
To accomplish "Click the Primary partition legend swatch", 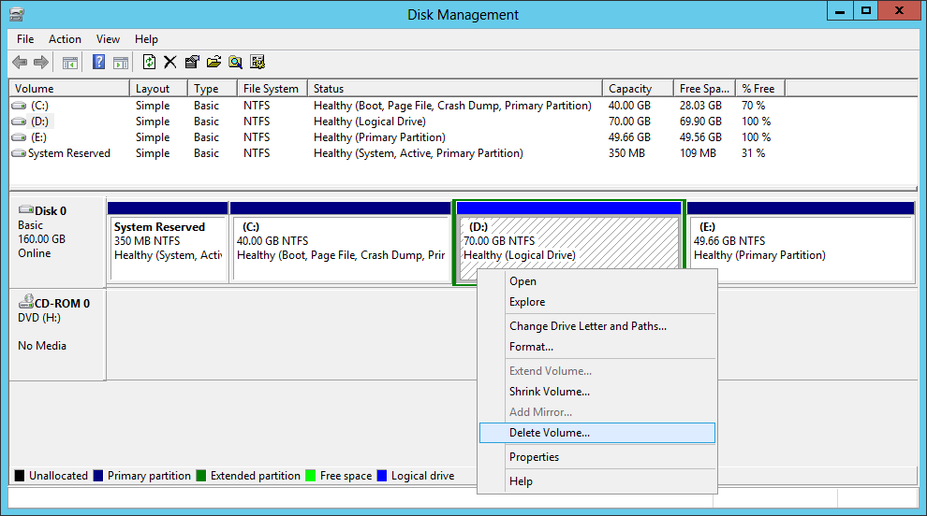I will (x=98, y=476).
